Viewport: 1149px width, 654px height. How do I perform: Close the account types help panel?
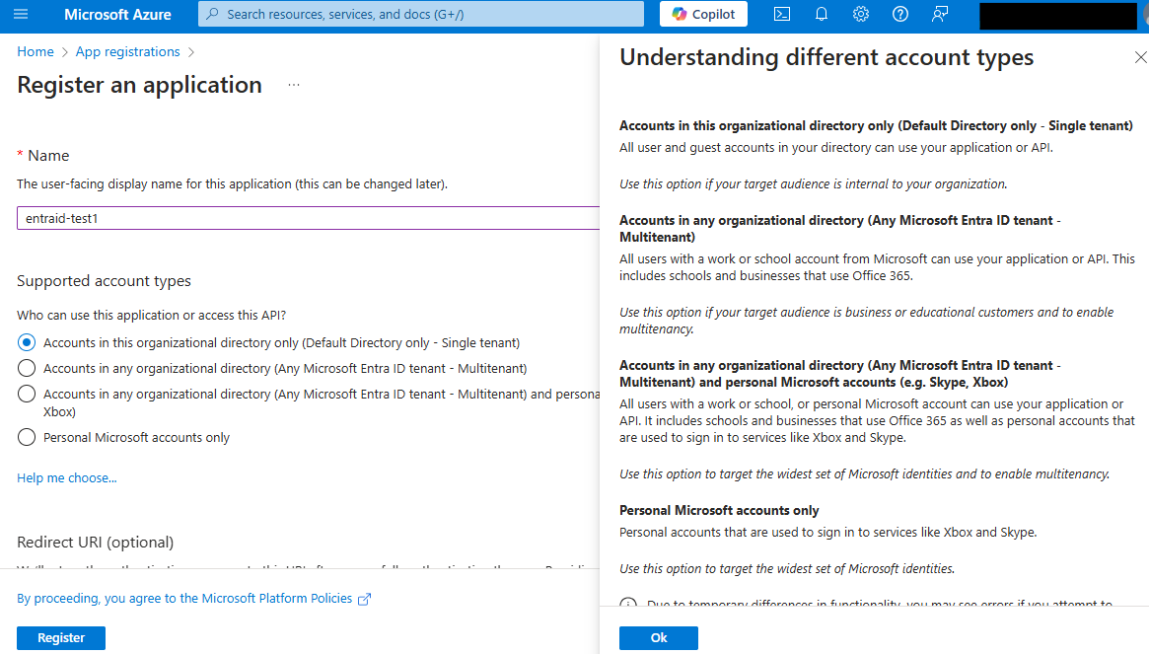1141,58
